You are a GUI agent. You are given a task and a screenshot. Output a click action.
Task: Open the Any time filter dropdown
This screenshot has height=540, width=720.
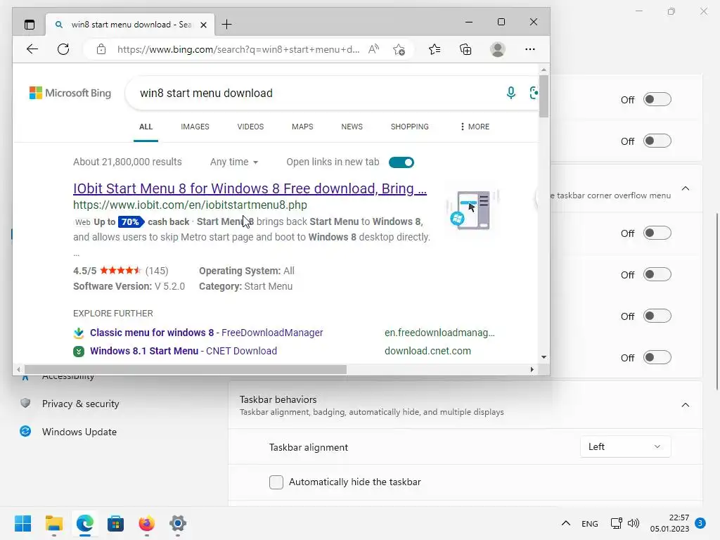[234, 162]
